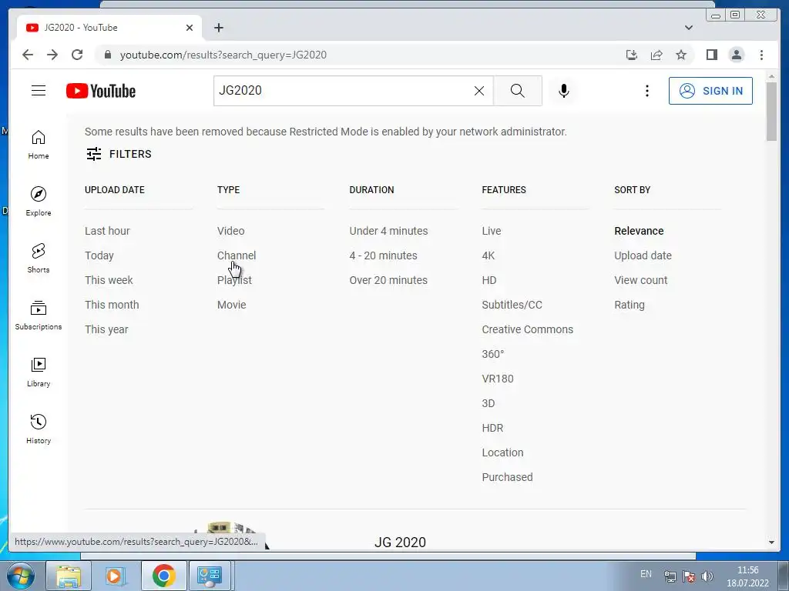Bookmark this page with the star icon
The image size is (789, 591).
(x=681, y=55)
